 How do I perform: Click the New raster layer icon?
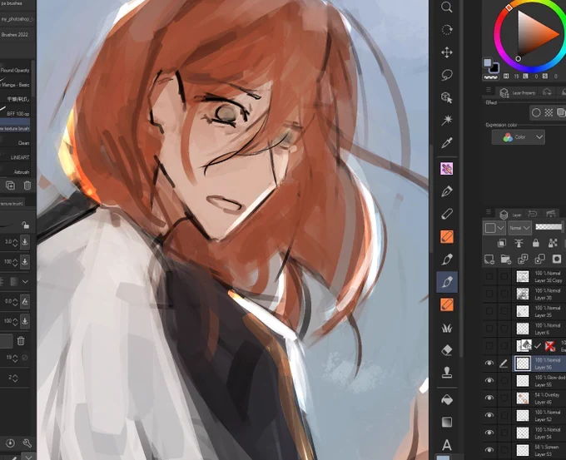[x=489, y=259]
